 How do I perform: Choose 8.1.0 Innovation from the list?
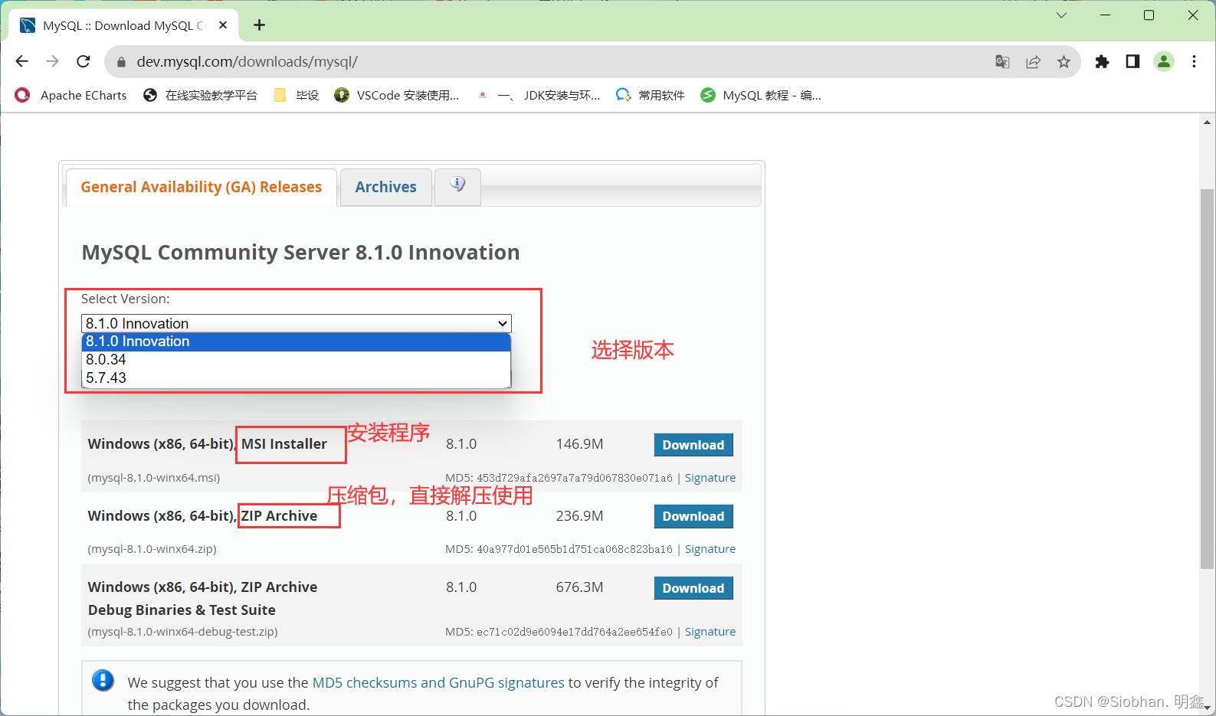click(296, 342)
